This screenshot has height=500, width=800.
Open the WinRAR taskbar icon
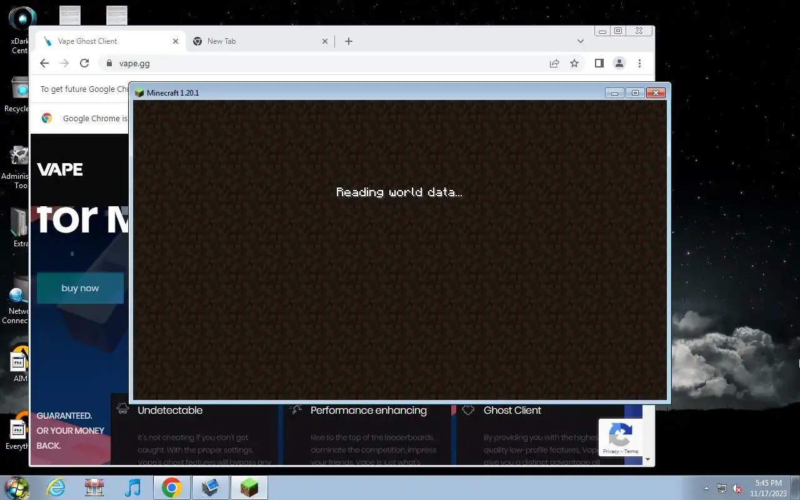tap(94, 487)
